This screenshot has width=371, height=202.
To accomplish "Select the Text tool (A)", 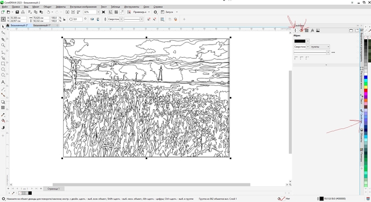I will 3,82.
